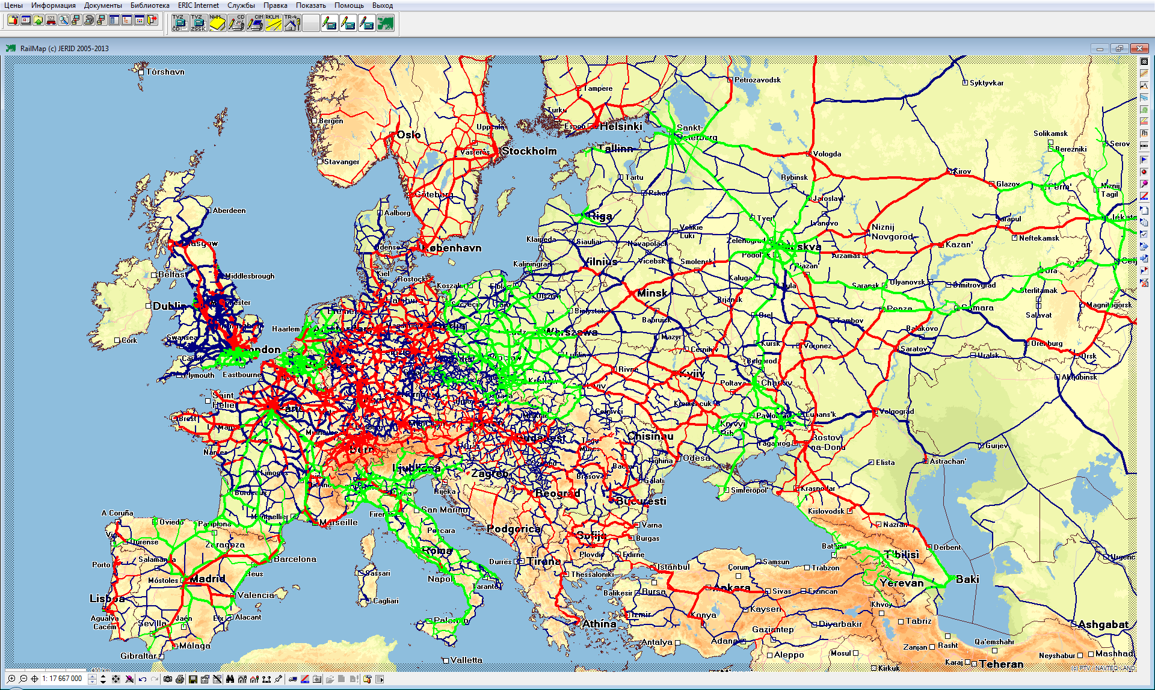Open the Помощь menu
Viewport: 1155px width, 690px height.
tap(349, 5)
